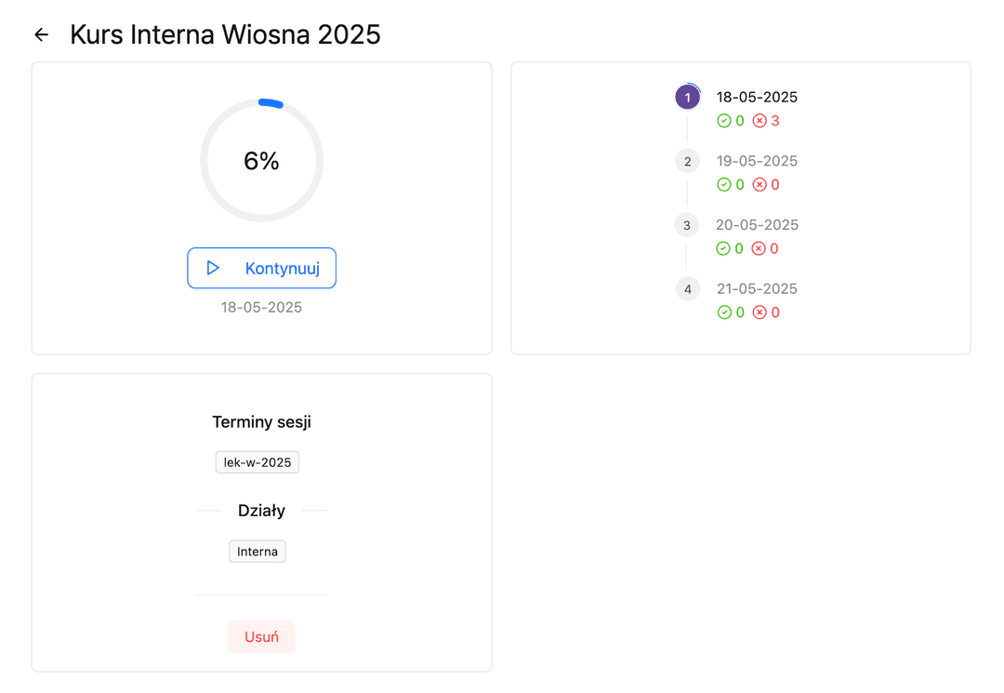
Task: Open the 19-05-2025 date entry
Action: pyautogui.click(x=757, y=161)
